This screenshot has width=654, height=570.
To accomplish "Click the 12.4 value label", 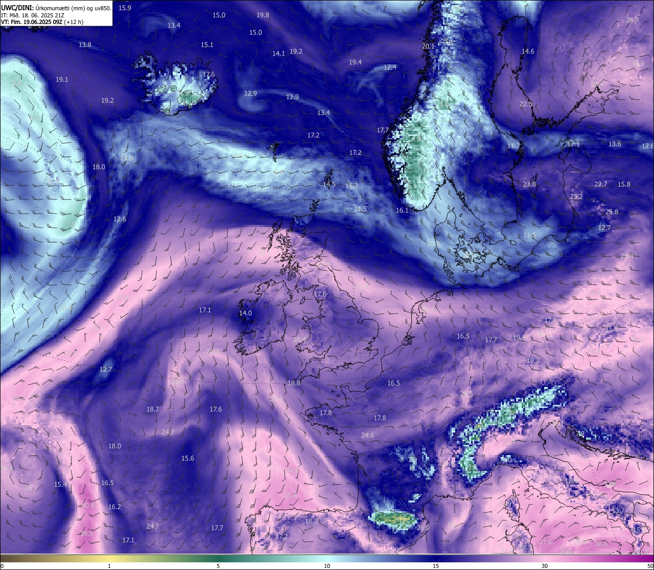I will [x=390, y=67].
